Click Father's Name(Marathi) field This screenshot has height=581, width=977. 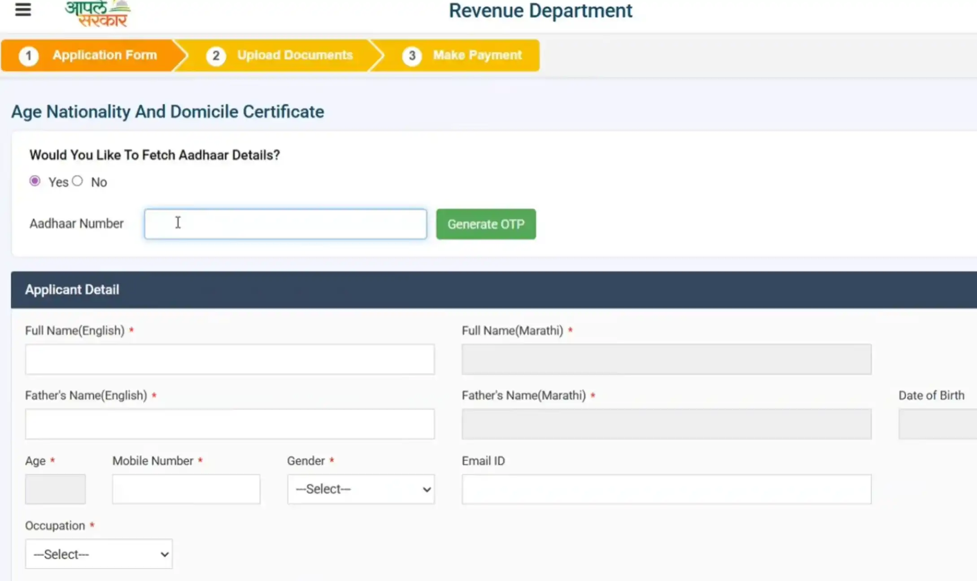point(667,424)
